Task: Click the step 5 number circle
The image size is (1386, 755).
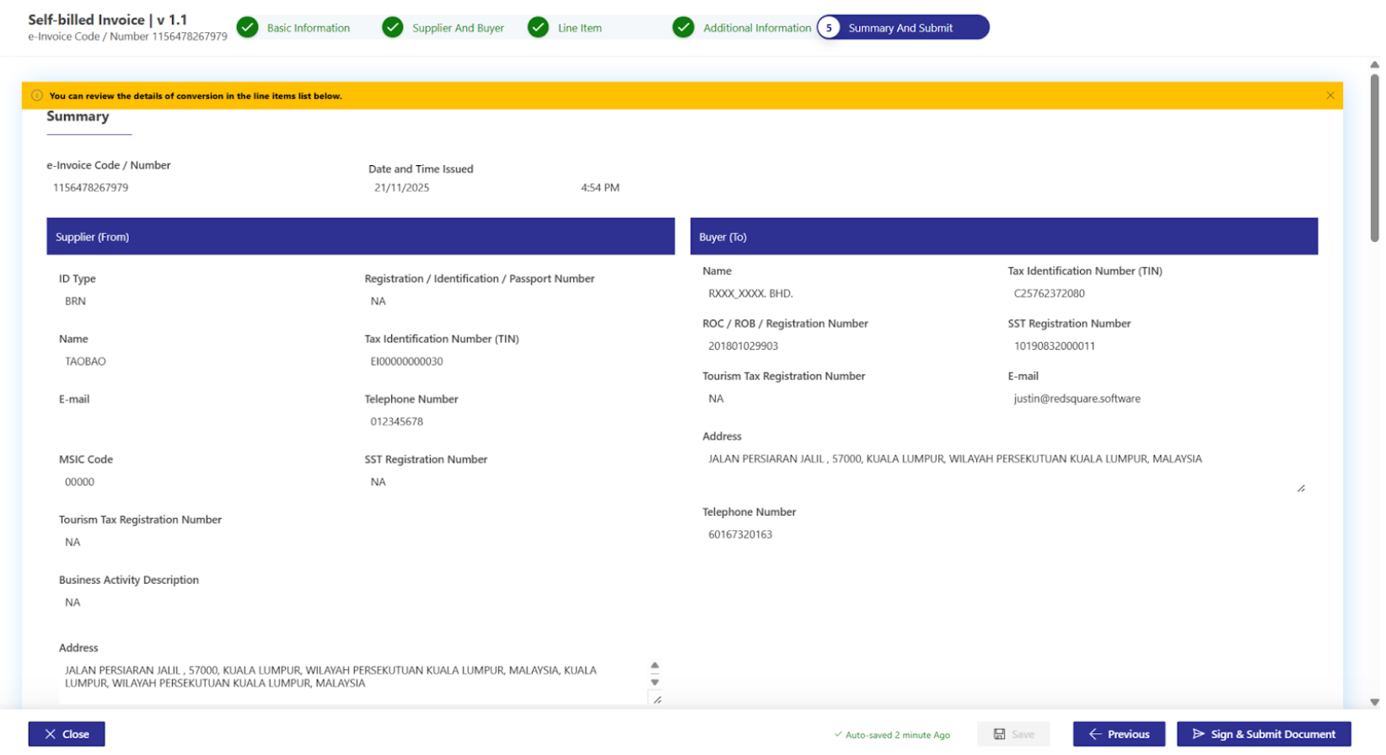Action: point(829,28)
